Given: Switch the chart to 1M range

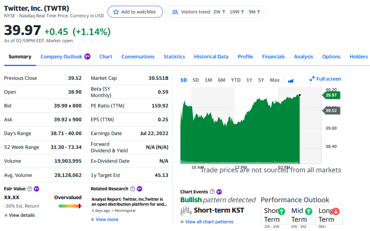Looking at the screenshot, I should coord(208,80).
